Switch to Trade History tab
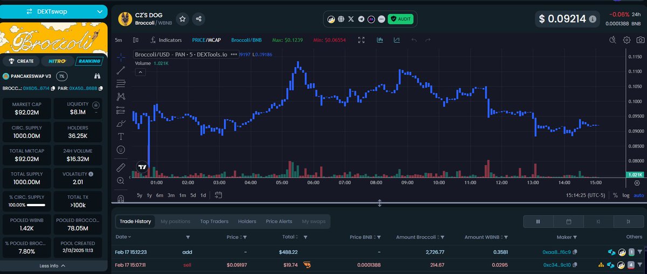Image resolution: width=647 pixels, height=274 pixels. [136, 221]
